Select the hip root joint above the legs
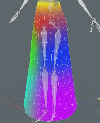The height and width of the screenshot is (123, 100). [51, 22]
